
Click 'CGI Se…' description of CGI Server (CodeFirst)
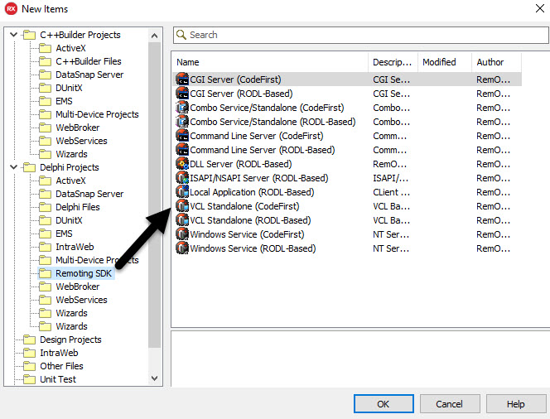pos(391,79)
